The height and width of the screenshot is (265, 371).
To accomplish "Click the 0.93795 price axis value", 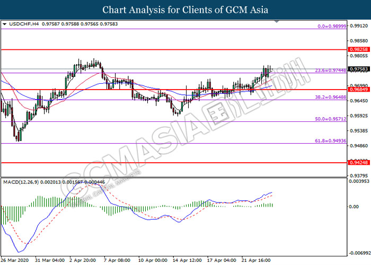I will [x=359, y=176].
